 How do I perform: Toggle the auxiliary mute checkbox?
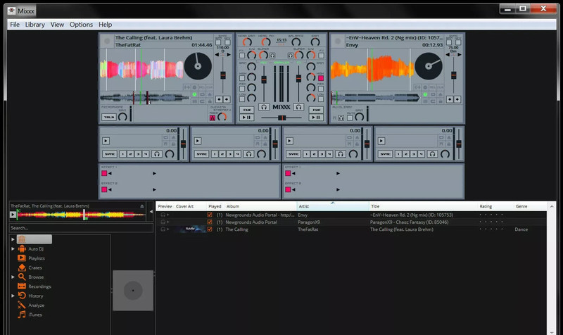(x=350, y=118)
